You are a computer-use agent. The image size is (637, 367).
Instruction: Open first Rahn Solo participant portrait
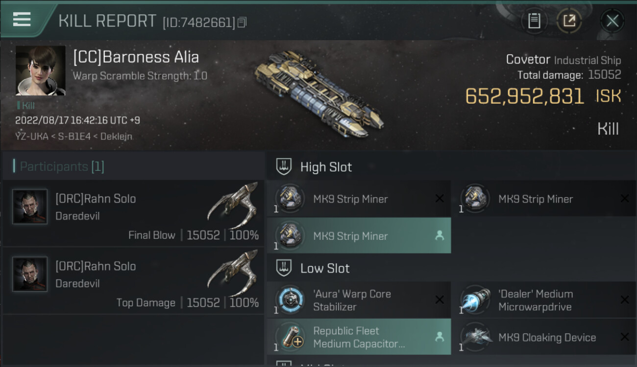click(x=30, y=206)
